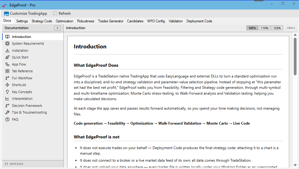The height and width of the screenshot is (169, 299).
Task: Click the Customize TradingApp label
Action: click(x=28, y=13)
